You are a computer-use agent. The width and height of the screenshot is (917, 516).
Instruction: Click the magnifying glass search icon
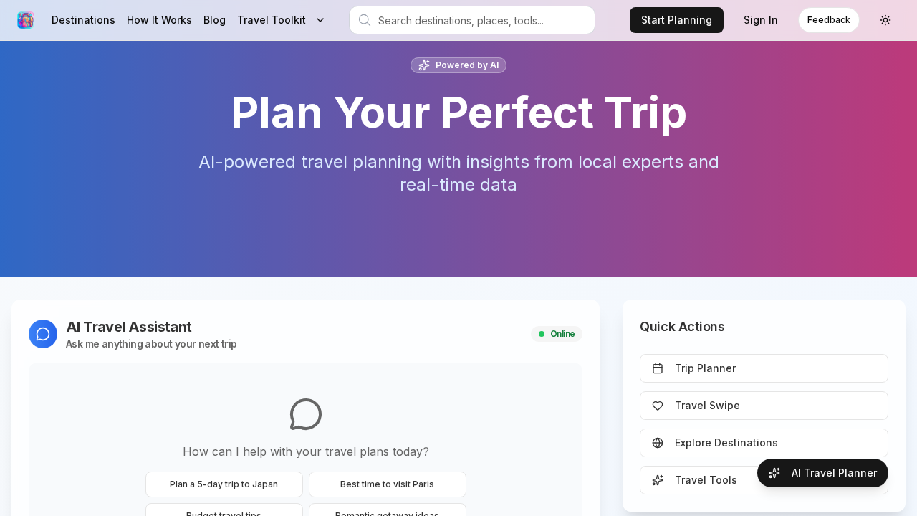364,20
